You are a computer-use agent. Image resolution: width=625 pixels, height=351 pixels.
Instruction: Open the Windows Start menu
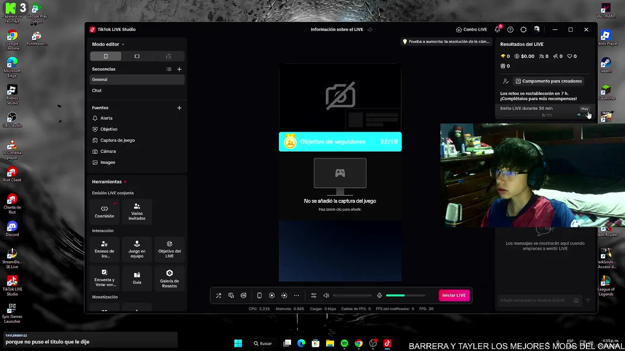(x=238, y=343)
